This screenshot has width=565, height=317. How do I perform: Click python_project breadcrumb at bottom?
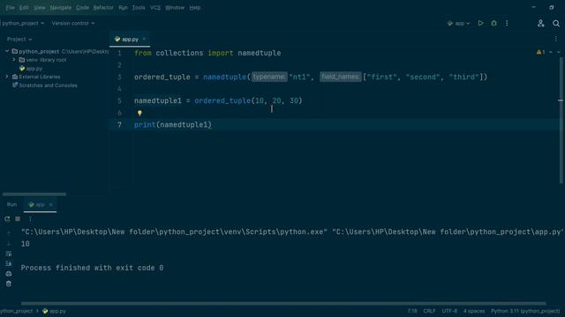16,311
